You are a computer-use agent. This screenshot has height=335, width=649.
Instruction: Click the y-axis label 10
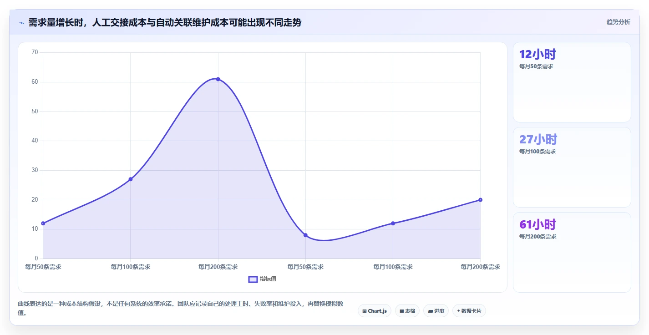tap(35, 229)
